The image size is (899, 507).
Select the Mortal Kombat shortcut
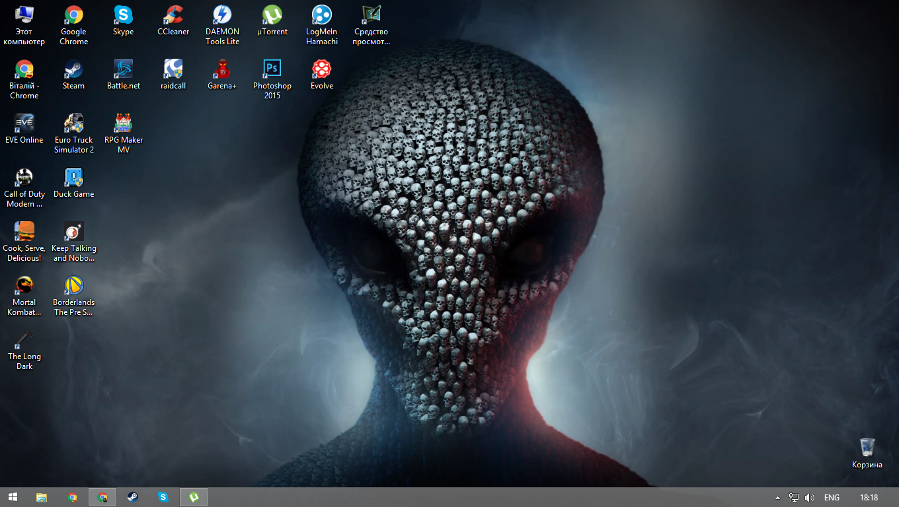click(x=24, y=296)
